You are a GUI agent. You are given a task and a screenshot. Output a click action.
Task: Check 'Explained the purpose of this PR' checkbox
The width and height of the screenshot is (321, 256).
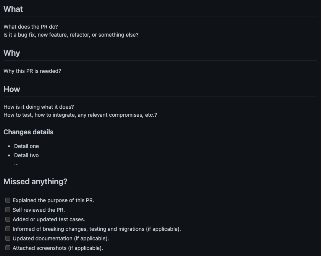point(8,200)
